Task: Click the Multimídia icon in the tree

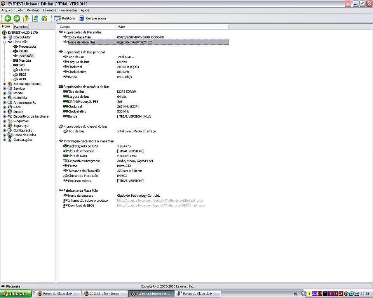Action: (10, 98)
